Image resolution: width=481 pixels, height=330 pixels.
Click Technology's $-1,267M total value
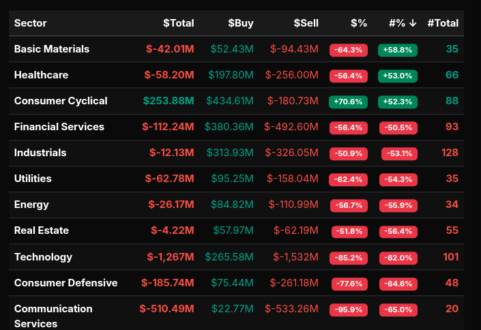pyautogui.click(x=171, y=257)
